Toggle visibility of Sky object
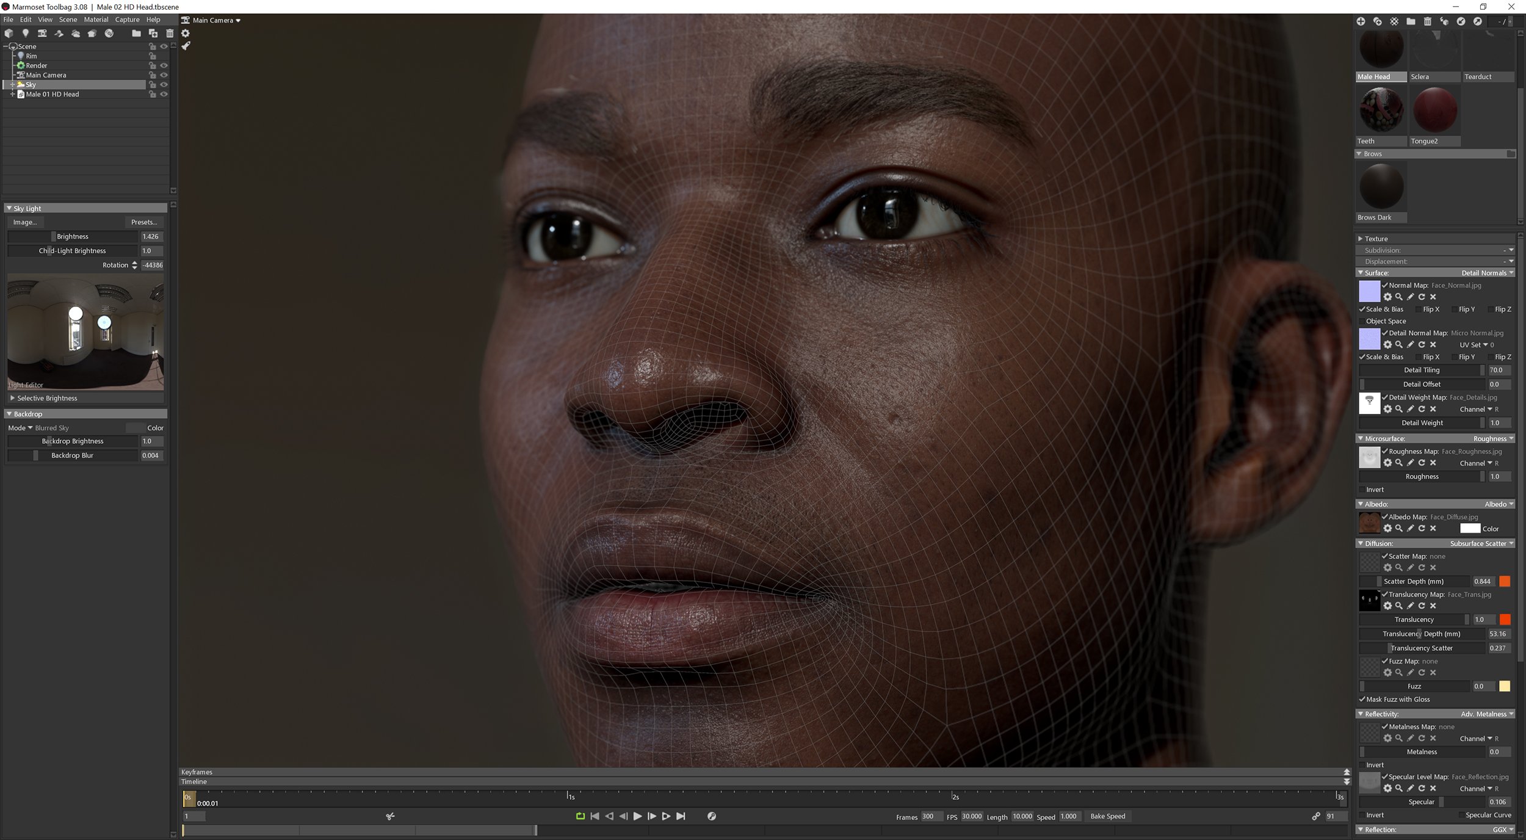This screenshot has height=840, width=1526. pos(164,85)
